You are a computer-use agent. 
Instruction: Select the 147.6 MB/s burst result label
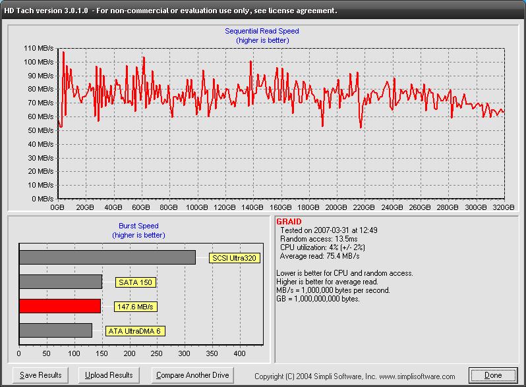(x=135, y=307)
